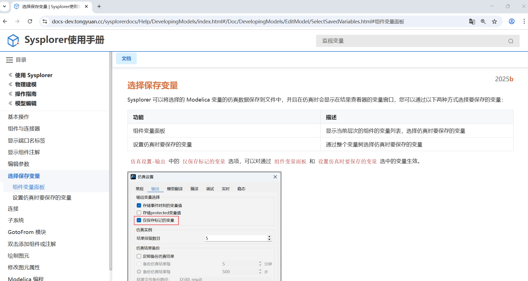The height and width of the screenshot is (281, 528).
Task: Open the tab search dropdown
Action: pos(4,6)
